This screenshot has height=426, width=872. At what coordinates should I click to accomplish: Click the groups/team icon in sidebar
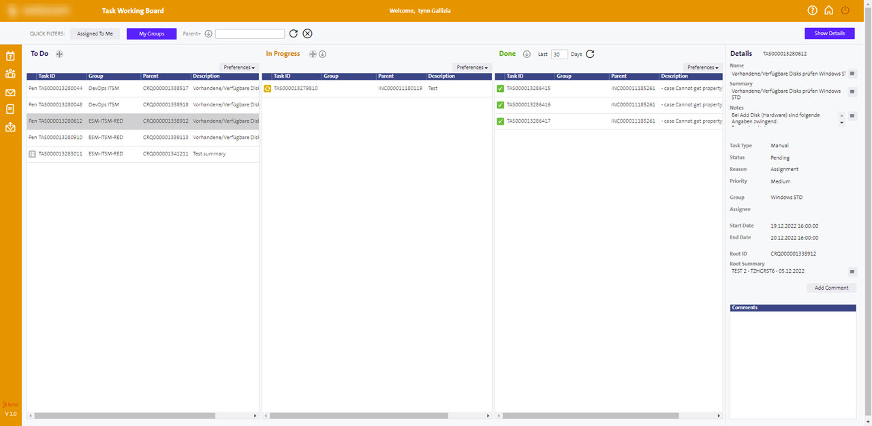coord(10,74)
